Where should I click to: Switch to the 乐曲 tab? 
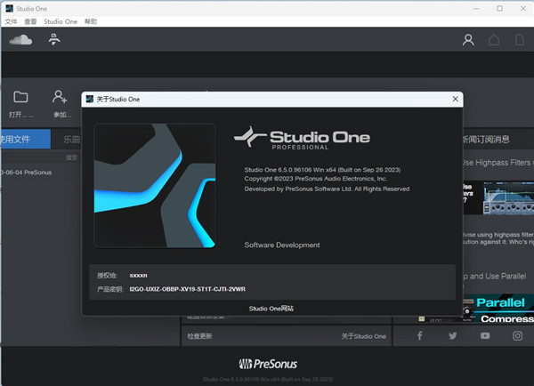tap(71, 140)
